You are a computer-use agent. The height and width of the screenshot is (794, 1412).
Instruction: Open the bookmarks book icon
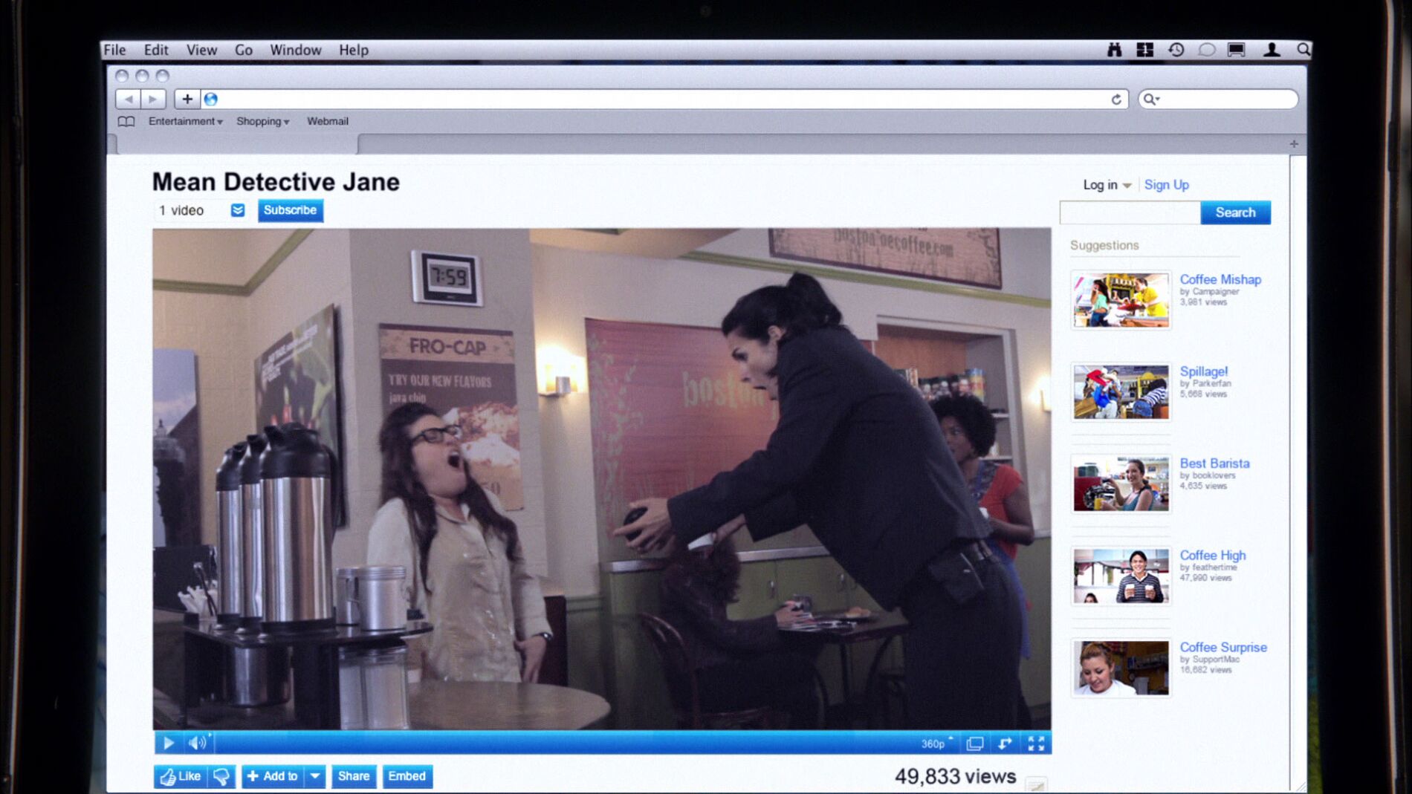[x=126, y=121]
